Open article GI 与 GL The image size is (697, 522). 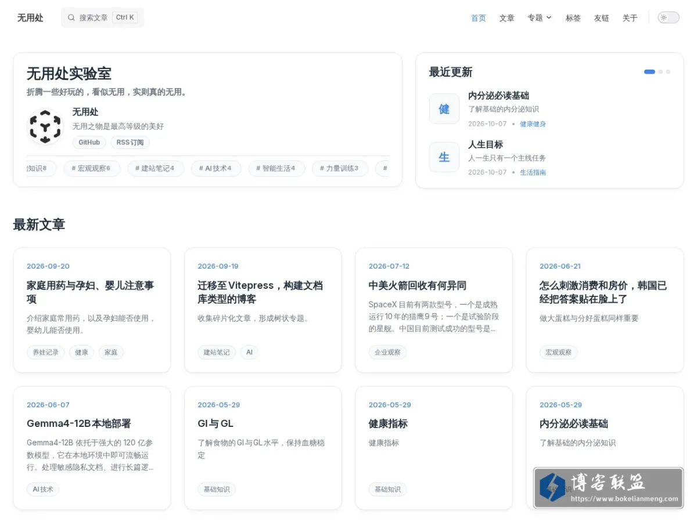tap(215, 423)
